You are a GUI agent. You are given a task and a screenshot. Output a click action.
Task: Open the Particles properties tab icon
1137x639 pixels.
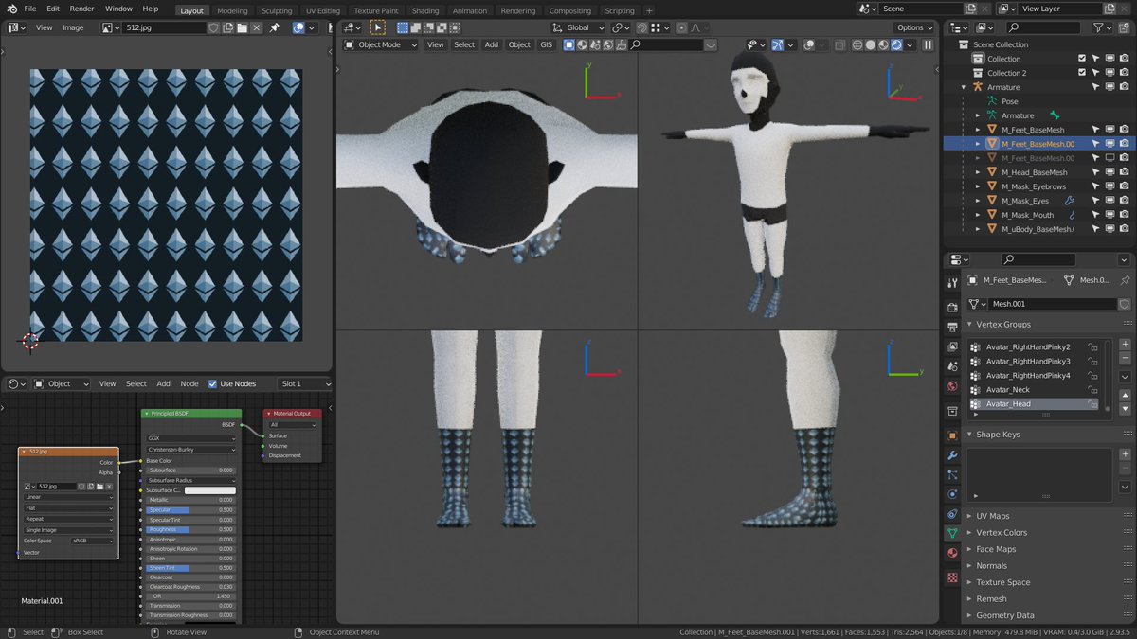[952, 474]
